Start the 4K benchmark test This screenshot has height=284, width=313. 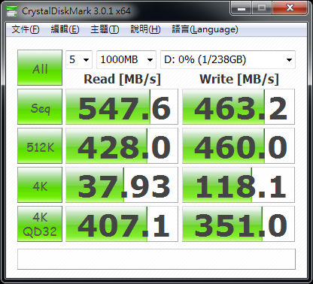pyautogui.click(x=40, y=185)
